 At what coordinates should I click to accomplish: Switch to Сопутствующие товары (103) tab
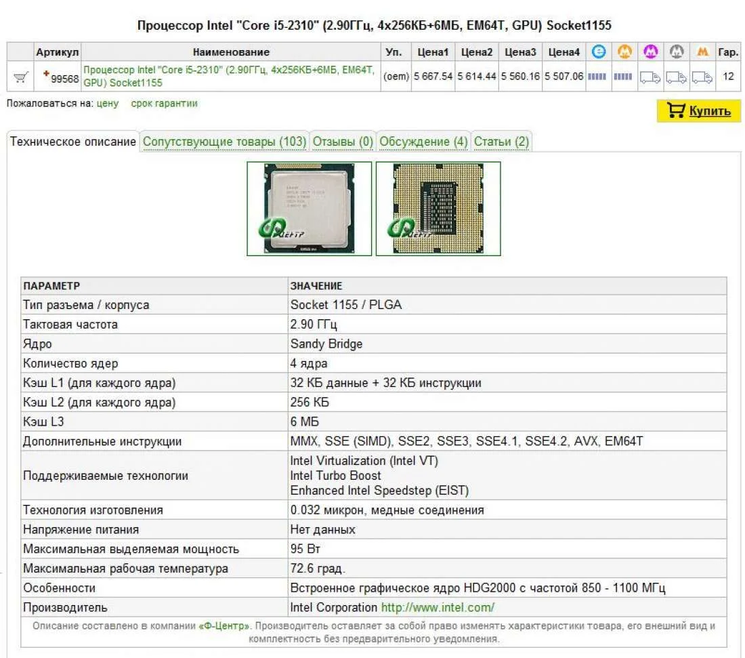(x=224, y=142)
